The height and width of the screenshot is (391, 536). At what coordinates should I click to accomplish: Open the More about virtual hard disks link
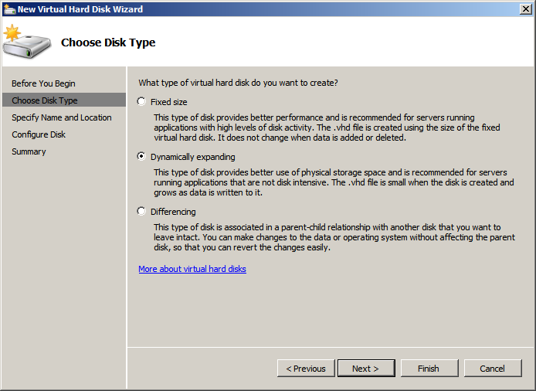click(x=192, y=269)
